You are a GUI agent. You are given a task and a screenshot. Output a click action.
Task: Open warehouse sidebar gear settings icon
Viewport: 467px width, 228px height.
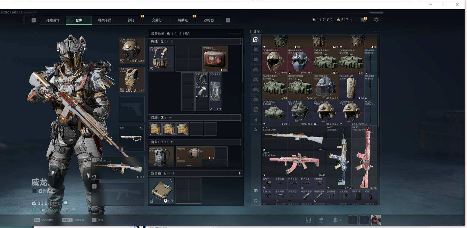click(256, 130)
